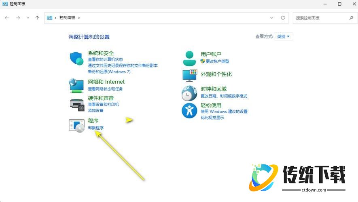Viewport: 358px width, 202px height.
Task: Expand the 类别 view mode dropdown
Action: [x=284, y=36]
